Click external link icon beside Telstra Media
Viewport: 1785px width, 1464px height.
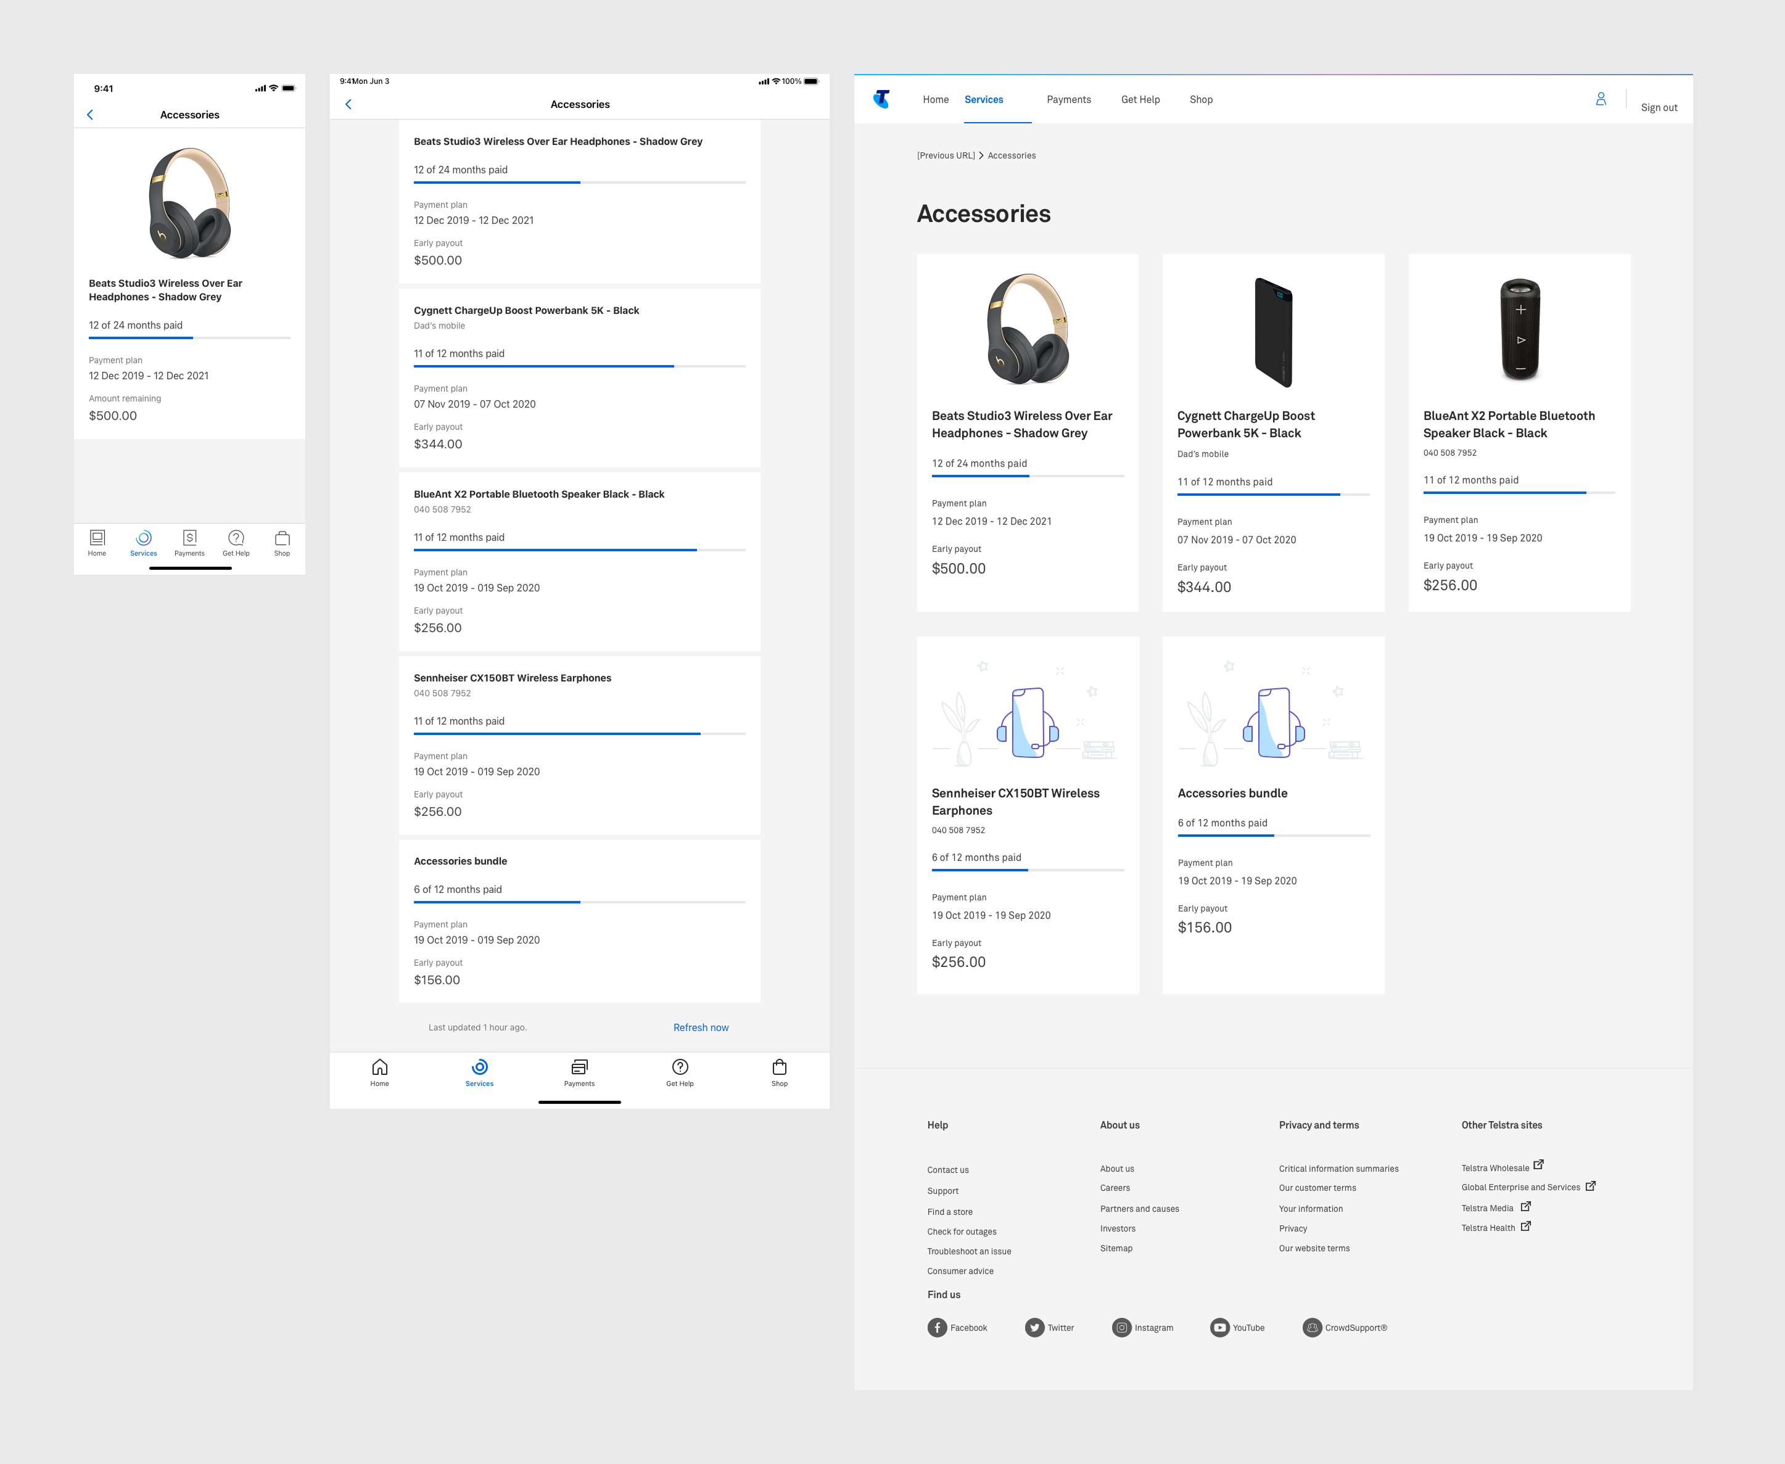[x=1525, y=1207]
